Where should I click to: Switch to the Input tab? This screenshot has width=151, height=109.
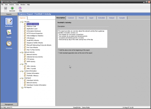(91, 18)
